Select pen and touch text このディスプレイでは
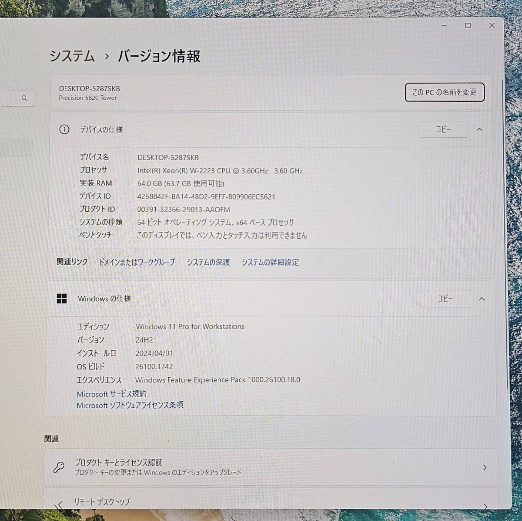Viewport: 522px width, 521px height. point(165,235)
